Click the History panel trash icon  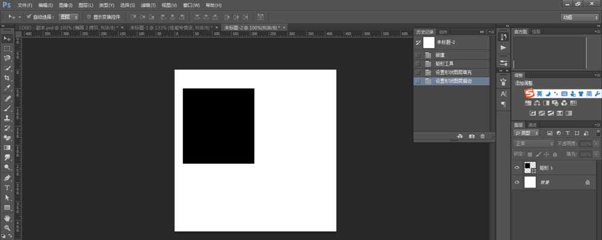point(483,136)
